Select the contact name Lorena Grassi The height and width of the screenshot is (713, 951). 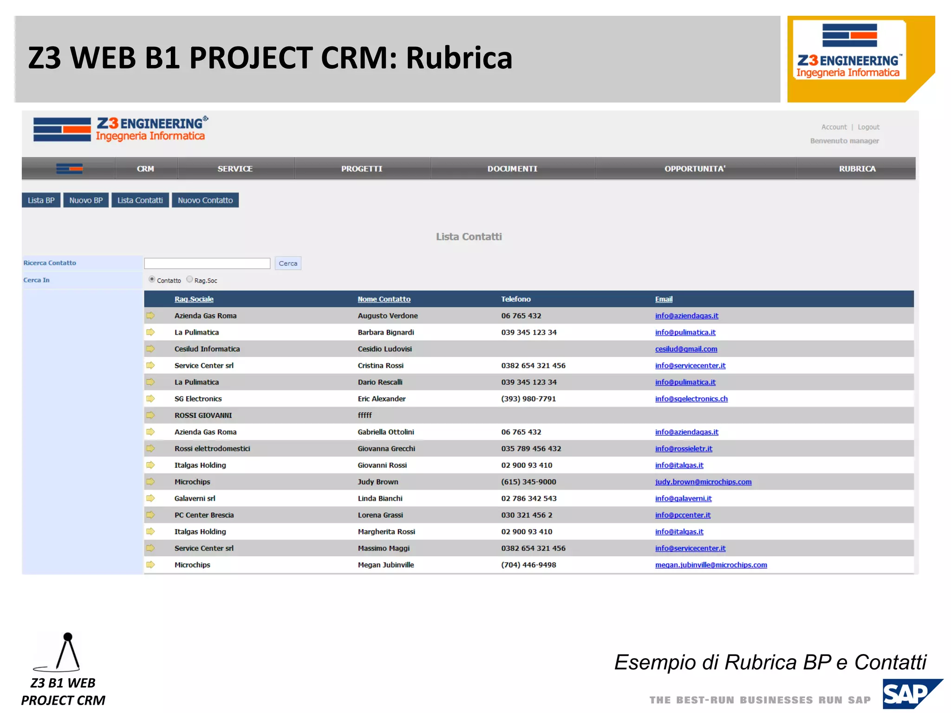(380, 515)
